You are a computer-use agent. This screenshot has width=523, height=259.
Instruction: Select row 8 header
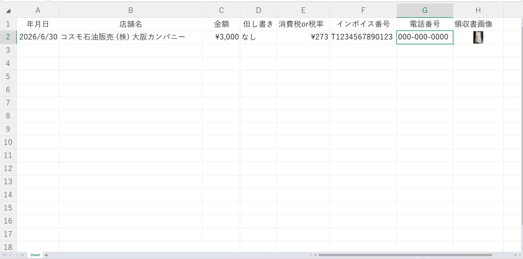(8, 116)
